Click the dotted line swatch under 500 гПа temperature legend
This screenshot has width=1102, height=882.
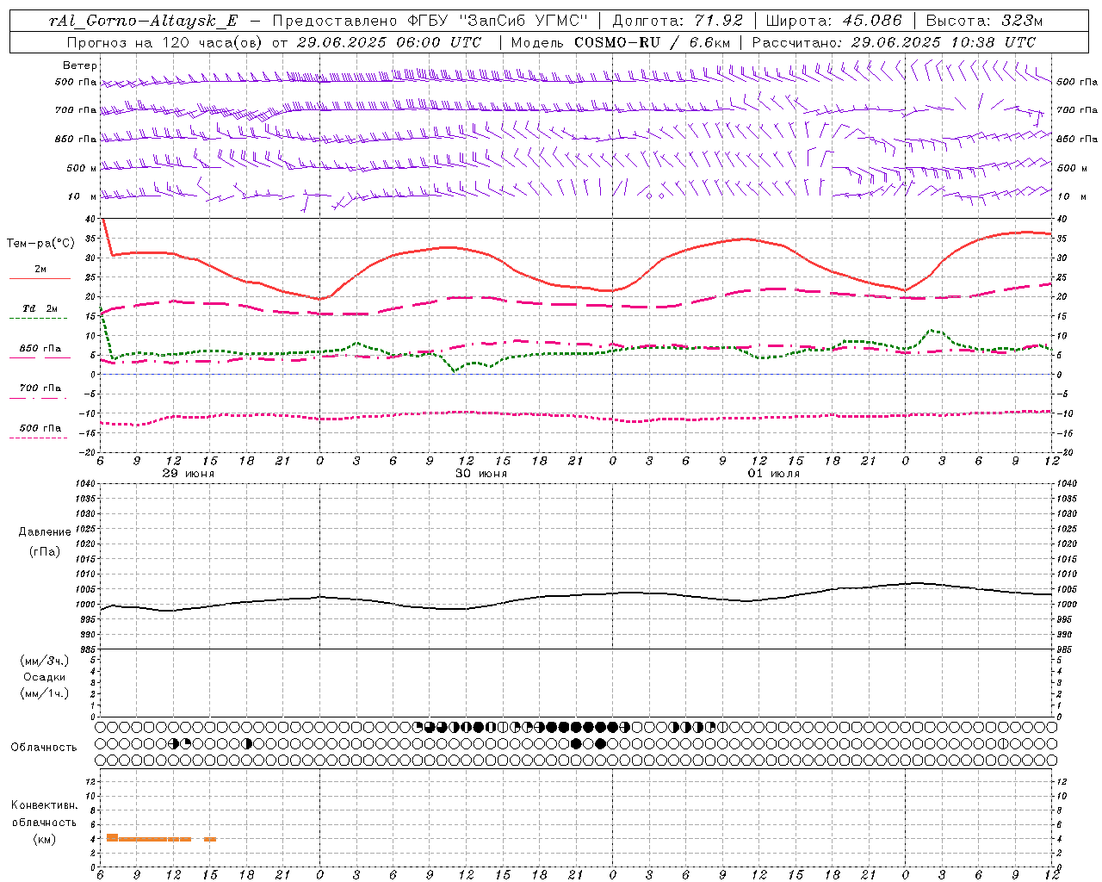point(38,438)
